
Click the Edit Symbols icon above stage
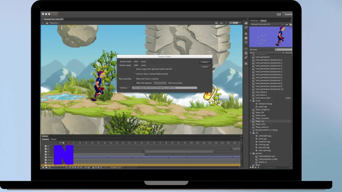[x=221, y=23]
